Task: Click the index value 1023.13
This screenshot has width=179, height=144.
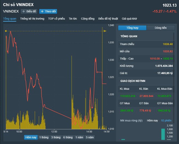Action: [x=170, y=5]
